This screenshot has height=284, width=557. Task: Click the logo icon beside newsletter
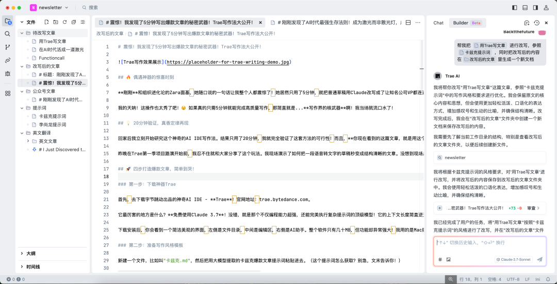coord(33,7)
